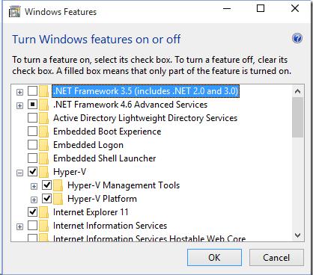
Task: Click the Hyper-V Platform folder icon
Action: (58, 199)
